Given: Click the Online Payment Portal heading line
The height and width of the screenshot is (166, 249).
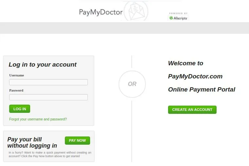Looking at the screenshot, I should tap(201, 90).
